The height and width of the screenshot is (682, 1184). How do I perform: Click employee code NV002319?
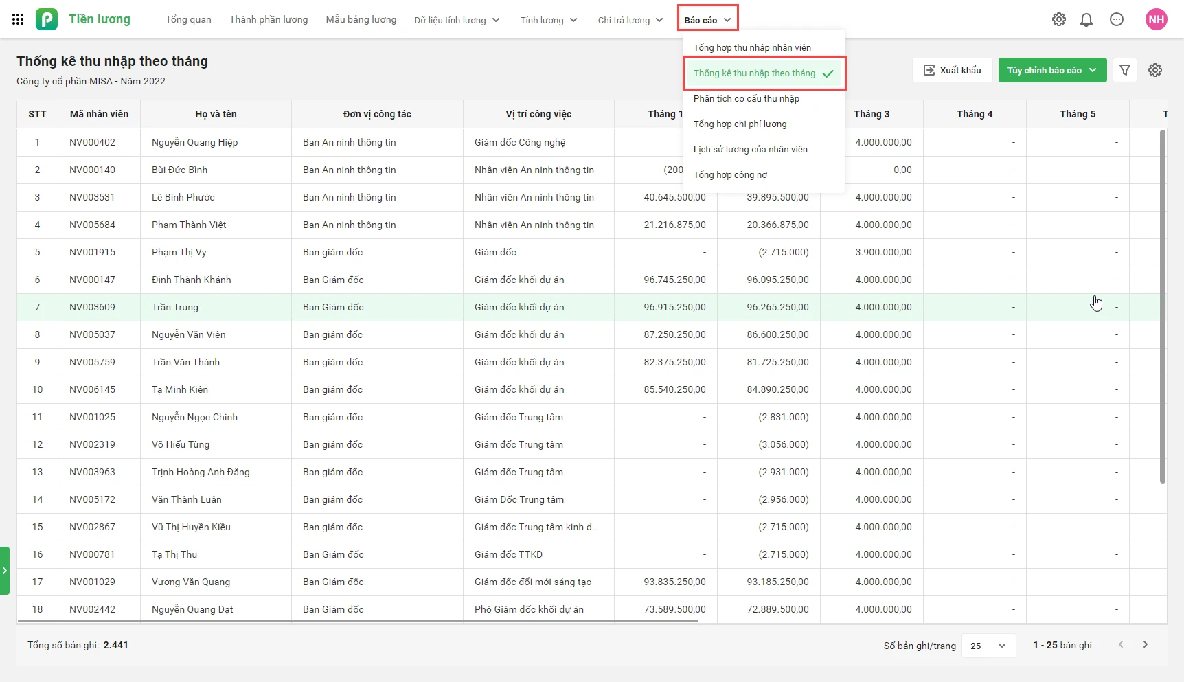[x=92, y=444]
